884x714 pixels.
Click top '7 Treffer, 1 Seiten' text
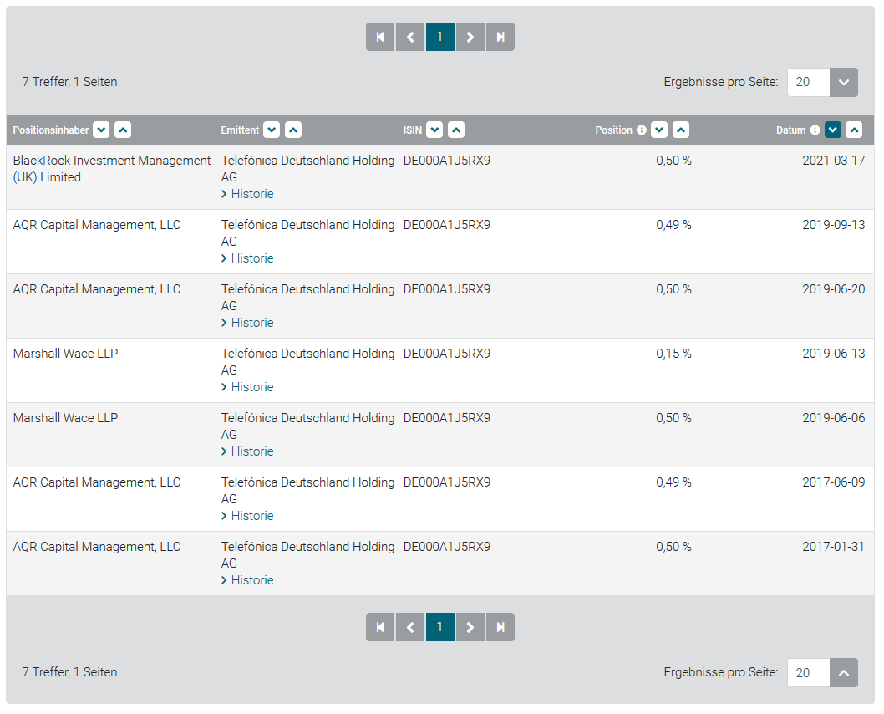(x=69, y=82)
